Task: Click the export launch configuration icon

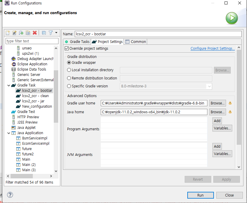Action: coord(21,33)
